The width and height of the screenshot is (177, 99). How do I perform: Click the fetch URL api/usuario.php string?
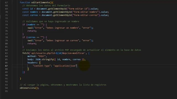[58, 53]
